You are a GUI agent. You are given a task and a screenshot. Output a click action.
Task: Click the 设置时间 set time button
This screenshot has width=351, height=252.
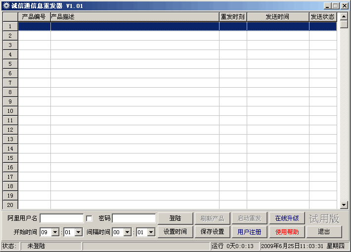pos(175,232)
